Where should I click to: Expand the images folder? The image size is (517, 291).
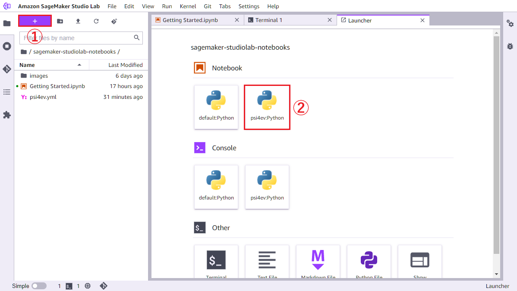coord(38,76)
